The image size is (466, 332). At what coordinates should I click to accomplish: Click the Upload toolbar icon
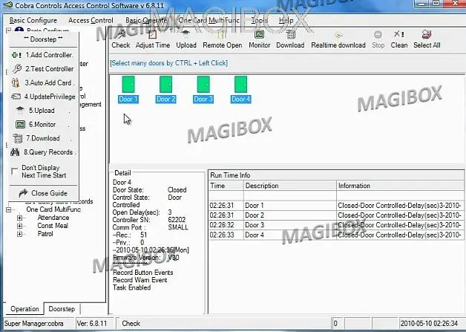pos(186,35)
